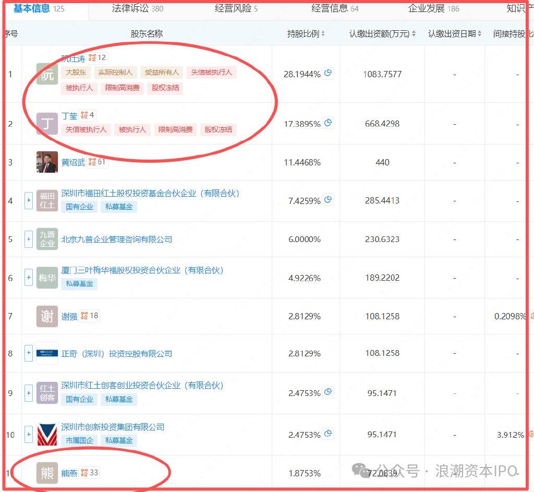Viewport: 534px width, 492px height.
Task: Click the 实际控制人 tag
Action: (115, 72)
